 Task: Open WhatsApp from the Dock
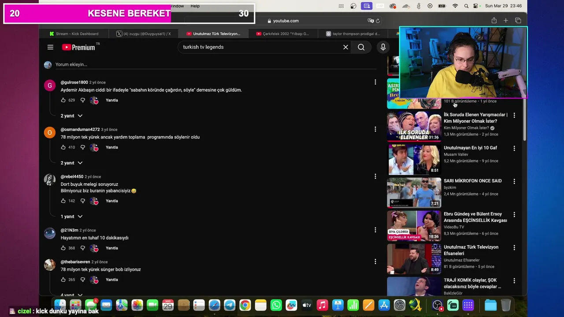276,305
